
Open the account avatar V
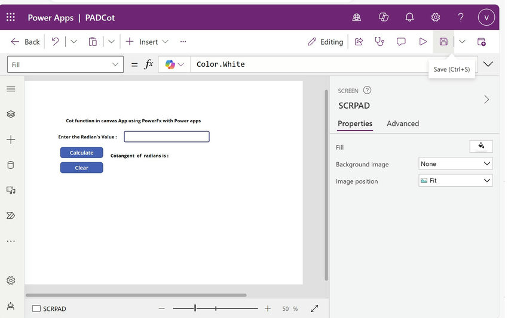point(486,17)
